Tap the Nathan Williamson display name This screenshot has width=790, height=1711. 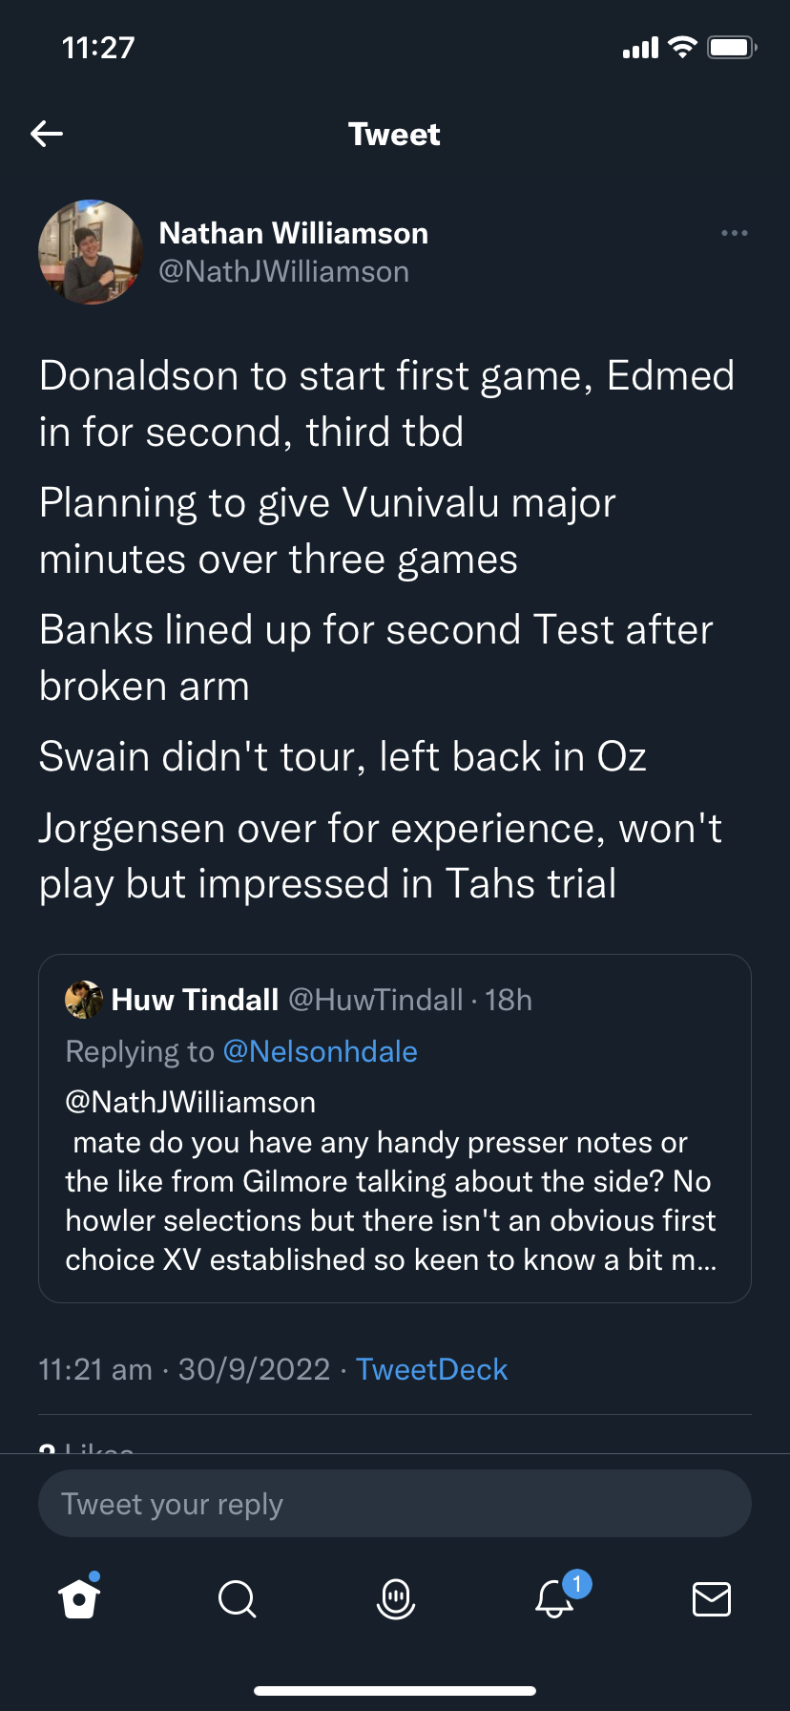[293, 233]
